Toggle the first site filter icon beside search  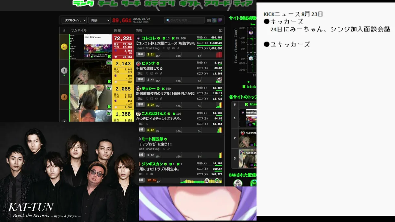(x=209, y=20)
